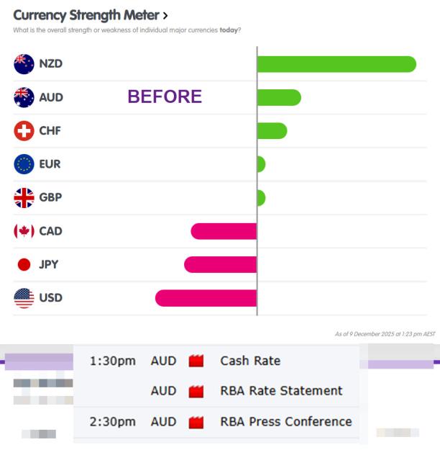The width and height of the screenshot is (440, 450).
Task: Select the UK flag icon next to GBP
Action: (x=24, y=198)
